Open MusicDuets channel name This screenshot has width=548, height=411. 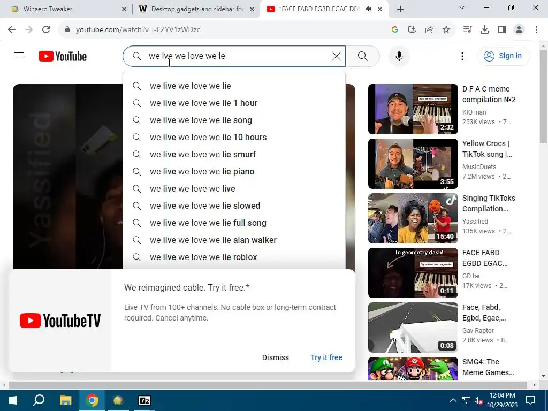tap(479, 167)
